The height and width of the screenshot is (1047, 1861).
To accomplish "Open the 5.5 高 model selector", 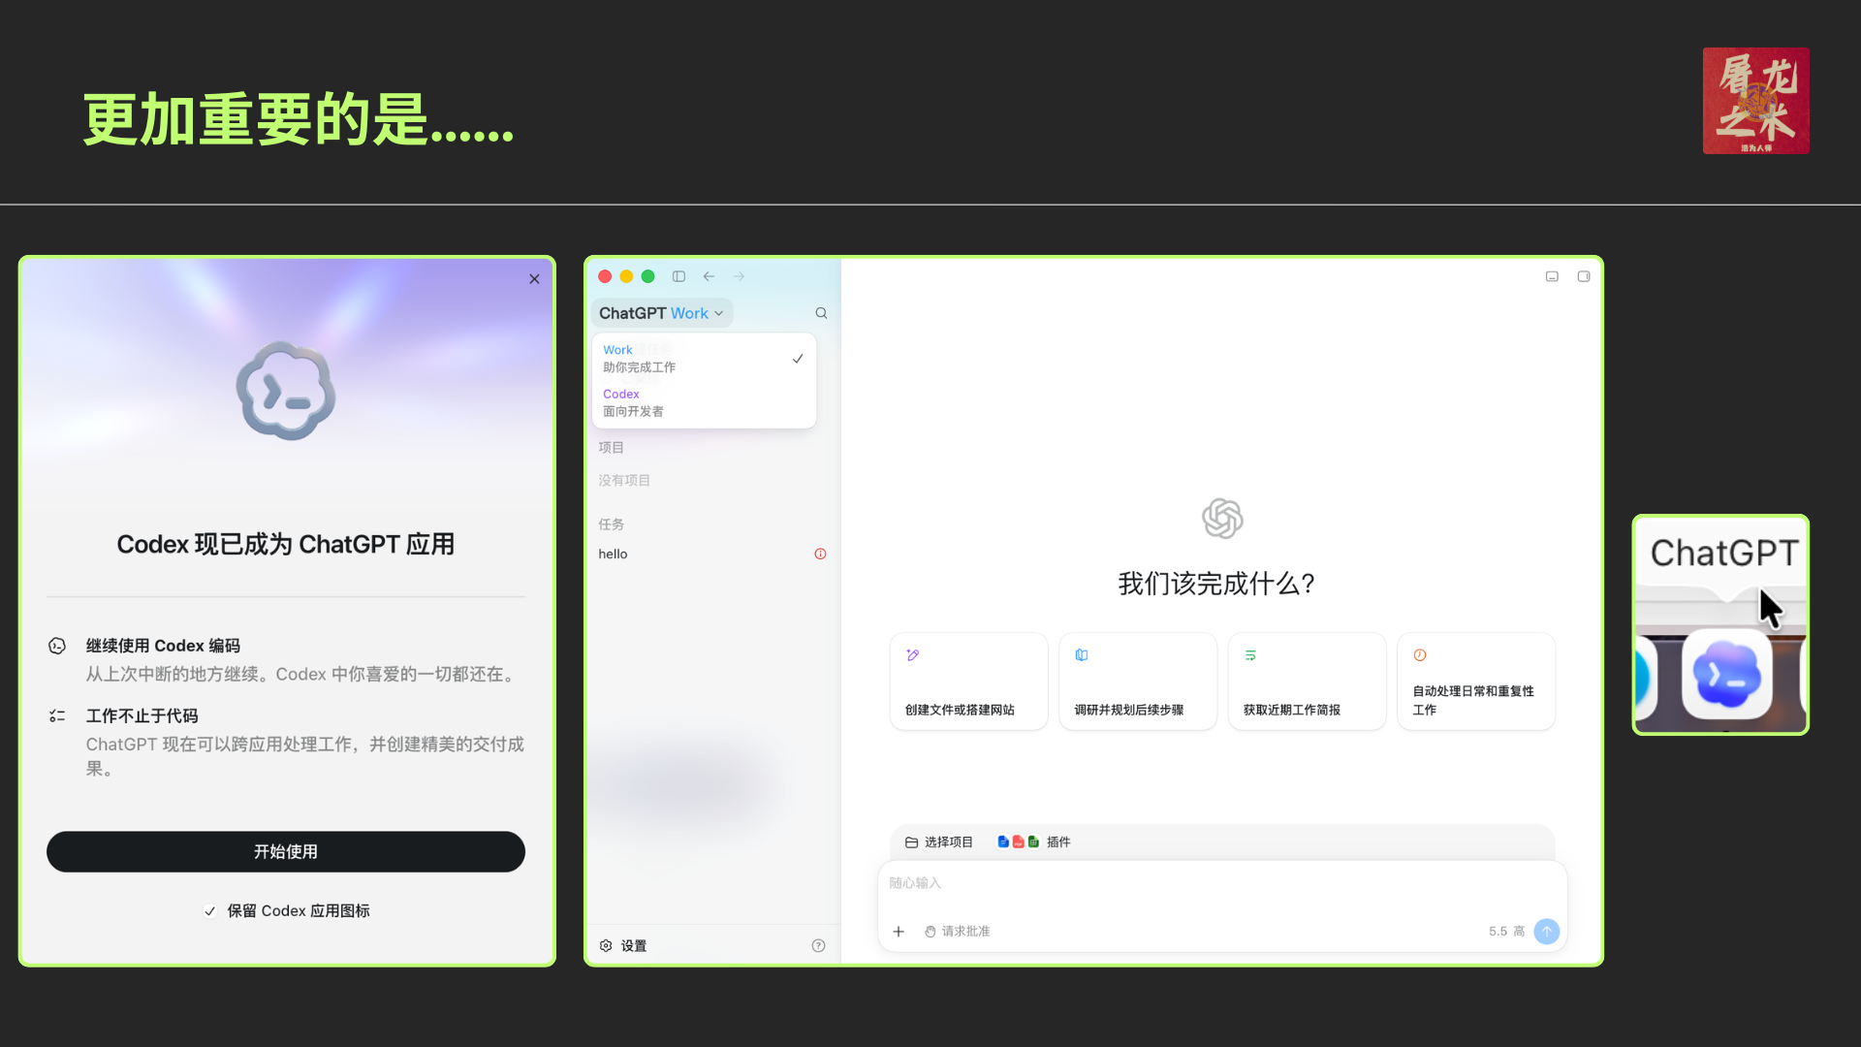I will (1506, 932).
